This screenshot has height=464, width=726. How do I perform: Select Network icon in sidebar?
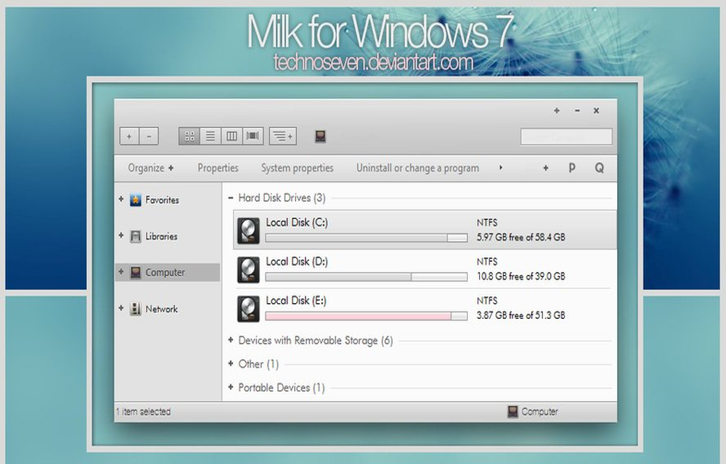pos(135,309)
